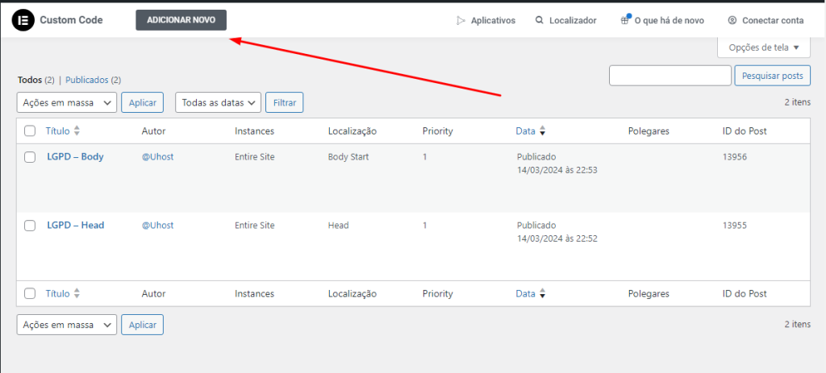Click sort arrows next to bottom Título header
Screen dimensions: 826x373
(77, 293)
